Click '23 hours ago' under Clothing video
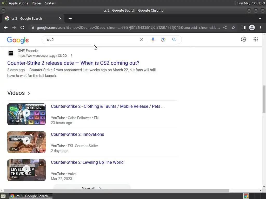 61,123
